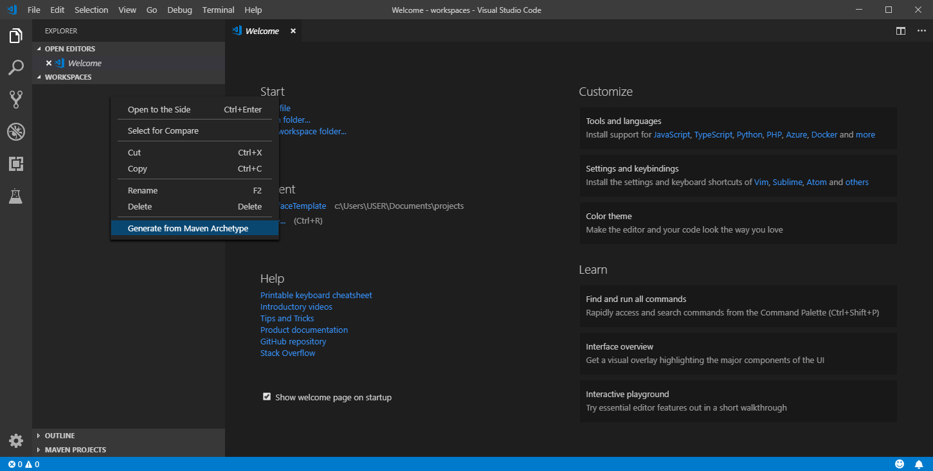
Task: Open the Explorer view in activity bar
Action: (16, 35)
